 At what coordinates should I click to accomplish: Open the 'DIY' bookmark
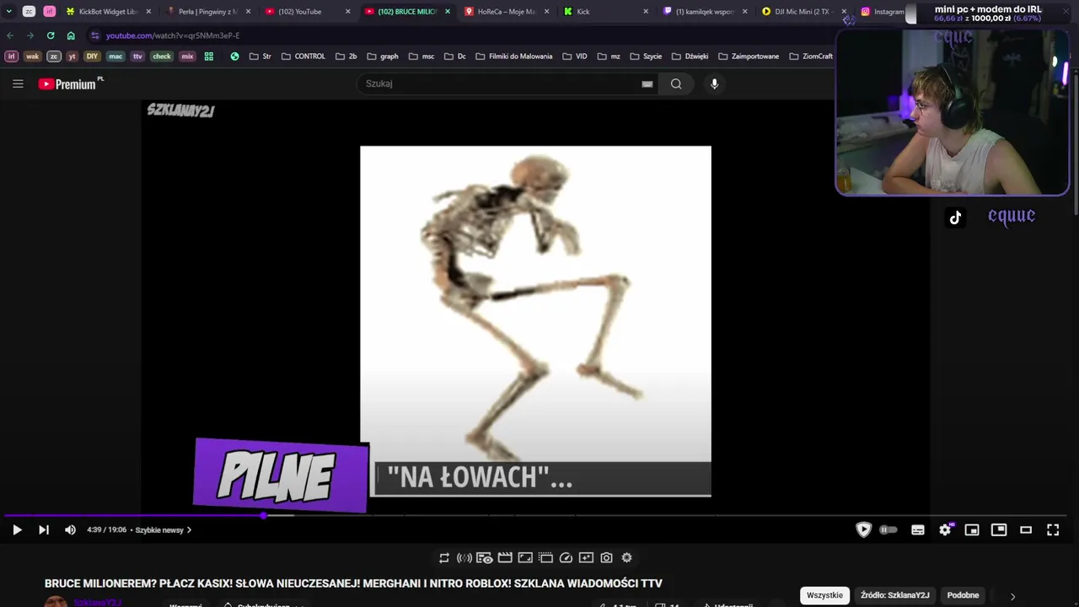(93, 56)
